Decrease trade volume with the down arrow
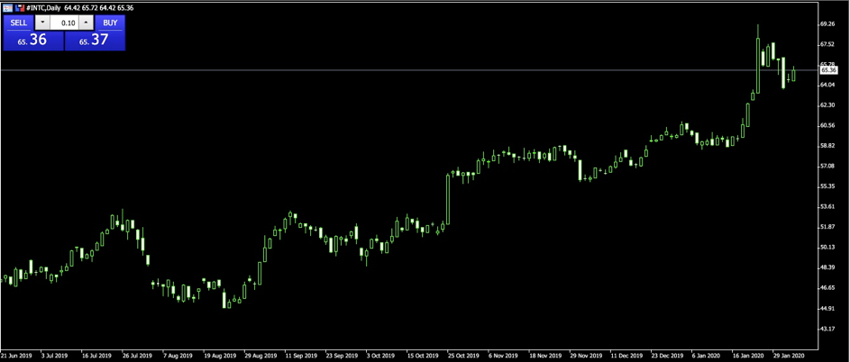The width and height of the screenshot is (850, 362). [42, 23]
